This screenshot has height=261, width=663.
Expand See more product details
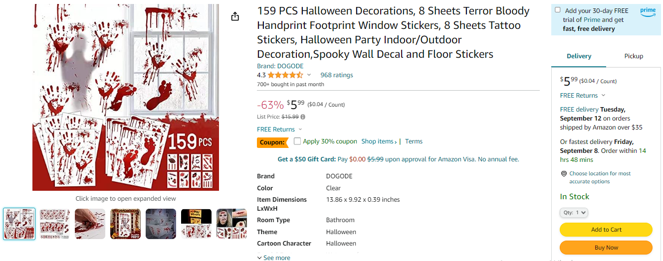coord(273,258)
